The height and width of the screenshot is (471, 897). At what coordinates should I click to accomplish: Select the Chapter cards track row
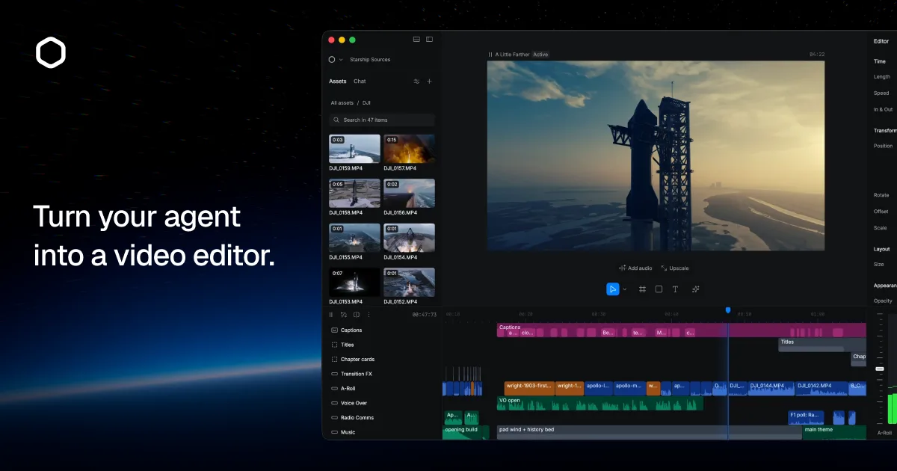pyautogui.click(x=382, y=360)
